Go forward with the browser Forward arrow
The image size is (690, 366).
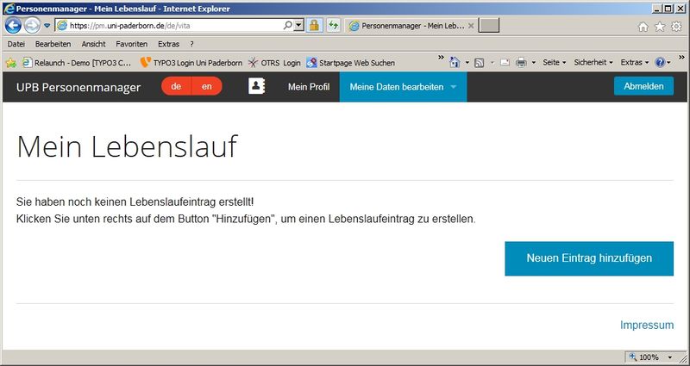[x=32, y=26]
